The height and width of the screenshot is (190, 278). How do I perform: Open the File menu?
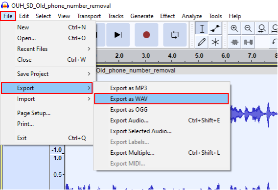click(8, 16)
